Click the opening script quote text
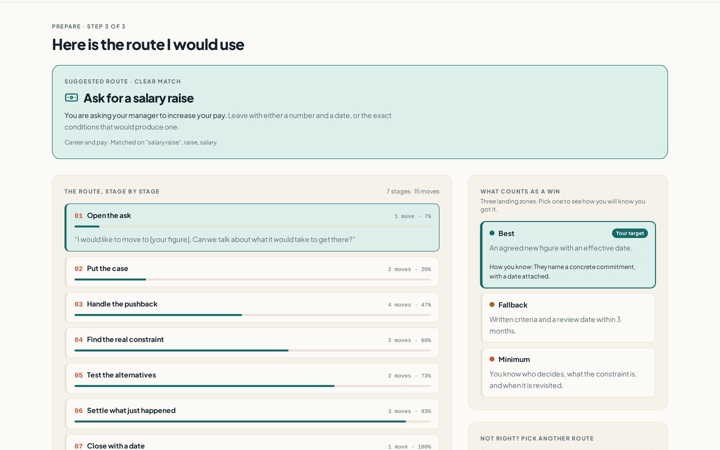The height and width of the screenshot is (450, 720). click(x=215, y=239)
